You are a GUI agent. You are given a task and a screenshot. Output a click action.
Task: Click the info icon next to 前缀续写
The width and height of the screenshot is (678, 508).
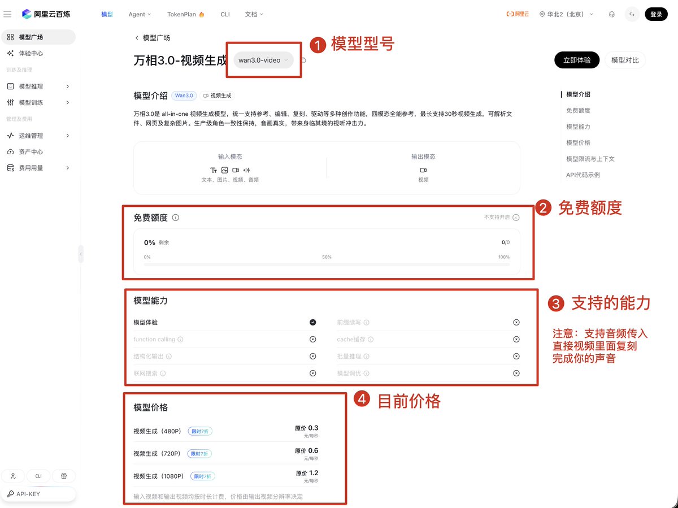point(366,323)
